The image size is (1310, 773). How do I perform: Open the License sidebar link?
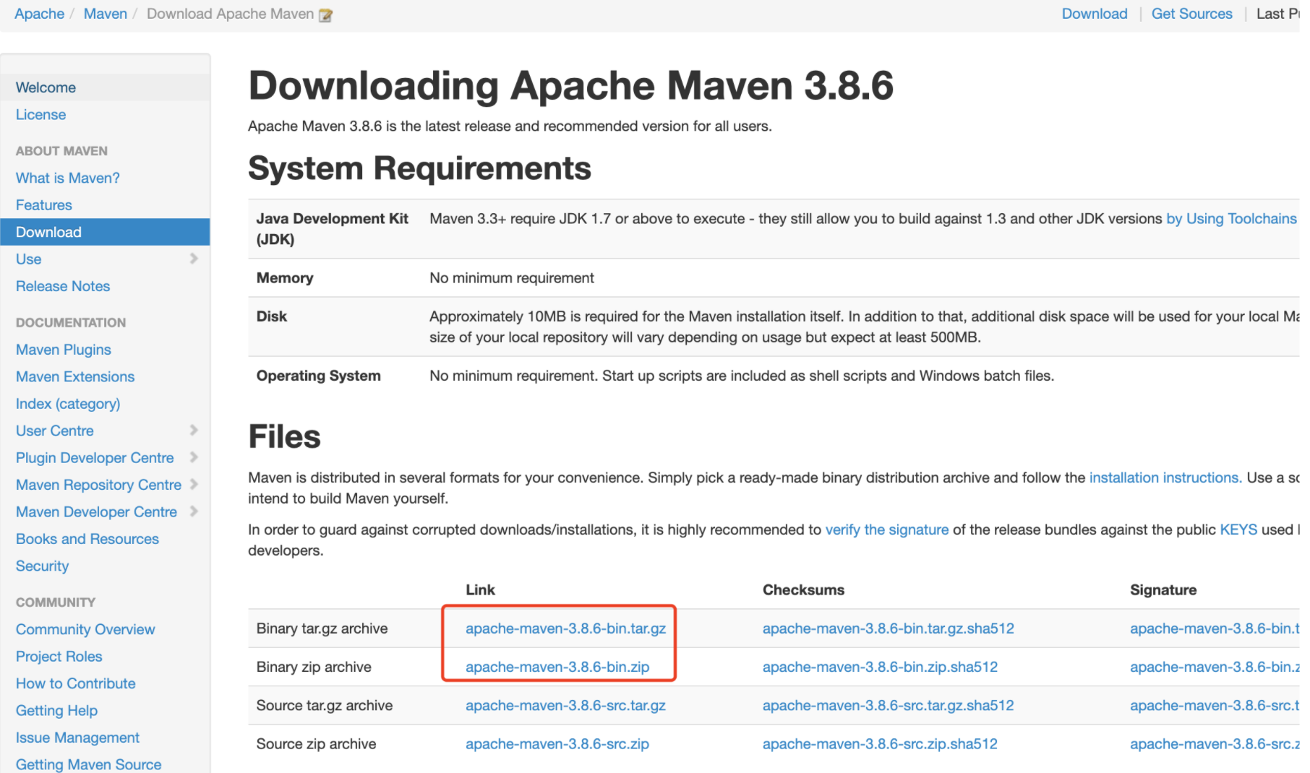[x=40, y=115]
